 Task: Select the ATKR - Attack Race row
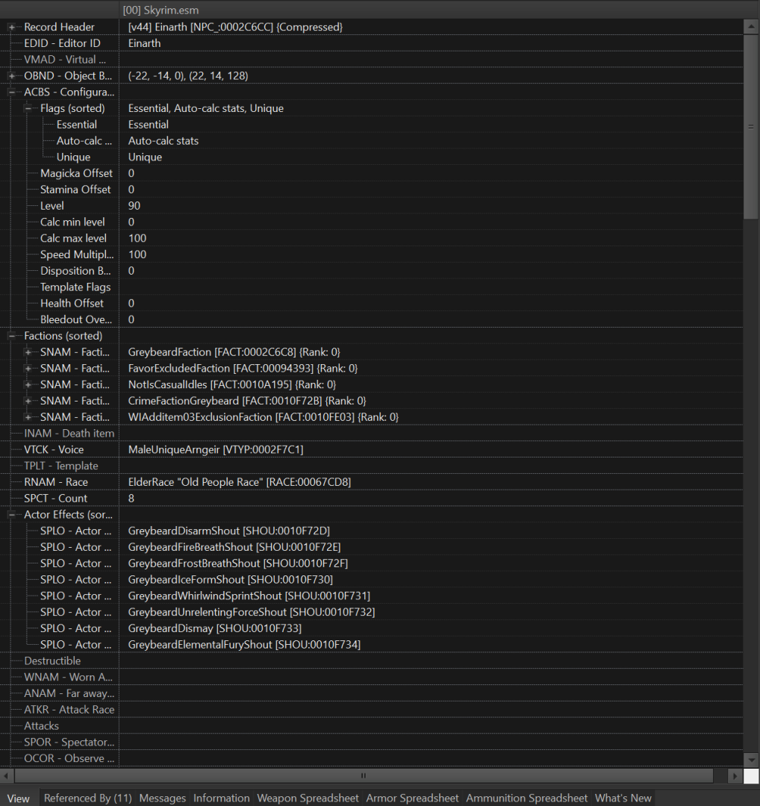tap(372, 710)
